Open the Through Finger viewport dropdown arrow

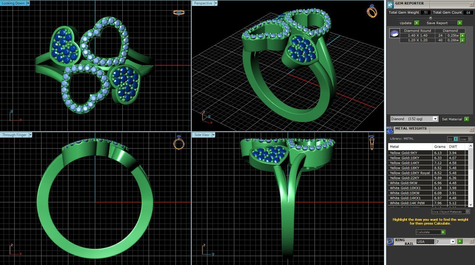30,135
